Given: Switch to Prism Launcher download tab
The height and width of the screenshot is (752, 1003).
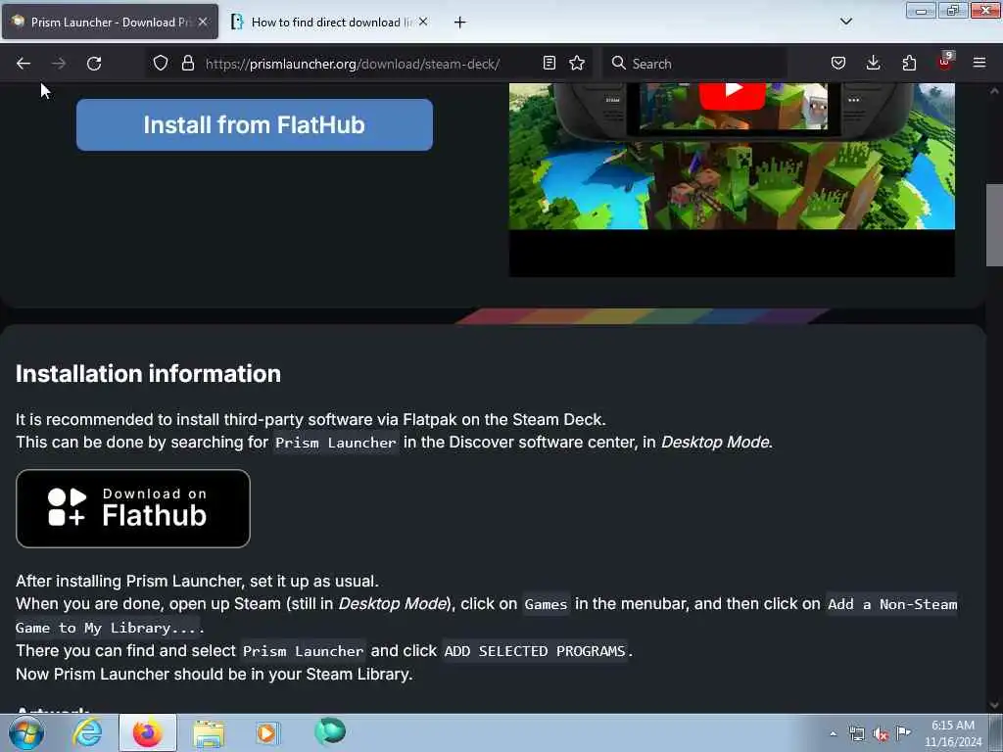Looking at the screenshot, I should (x=110, y=22).
